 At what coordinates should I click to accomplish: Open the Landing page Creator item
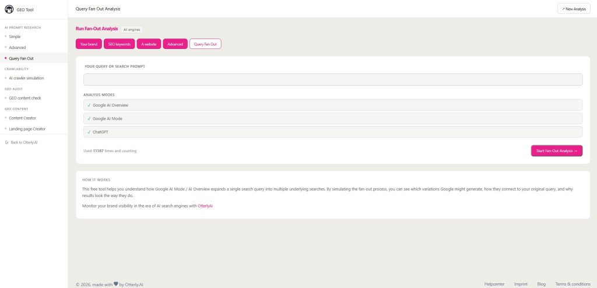tap(27, 129)
